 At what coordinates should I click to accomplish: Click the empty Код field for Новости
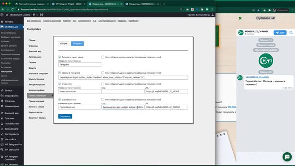(x=123, y=91)
